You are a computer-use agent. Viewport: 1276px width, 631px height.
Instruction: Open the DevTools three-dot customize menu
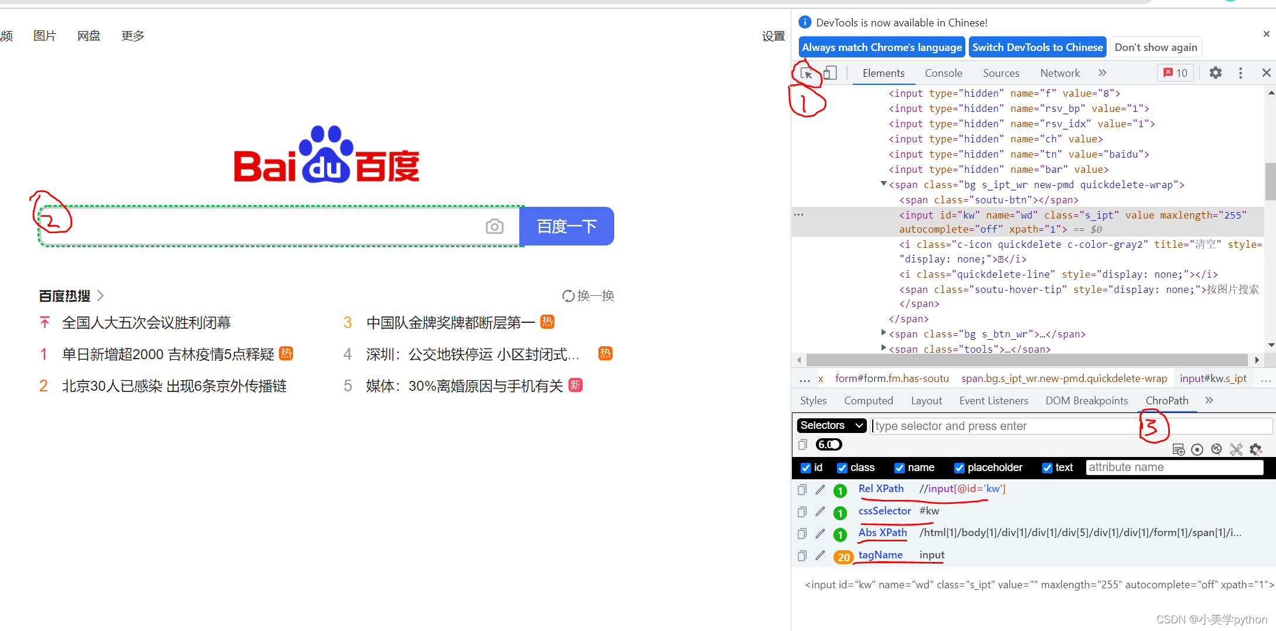point(1240,73)
